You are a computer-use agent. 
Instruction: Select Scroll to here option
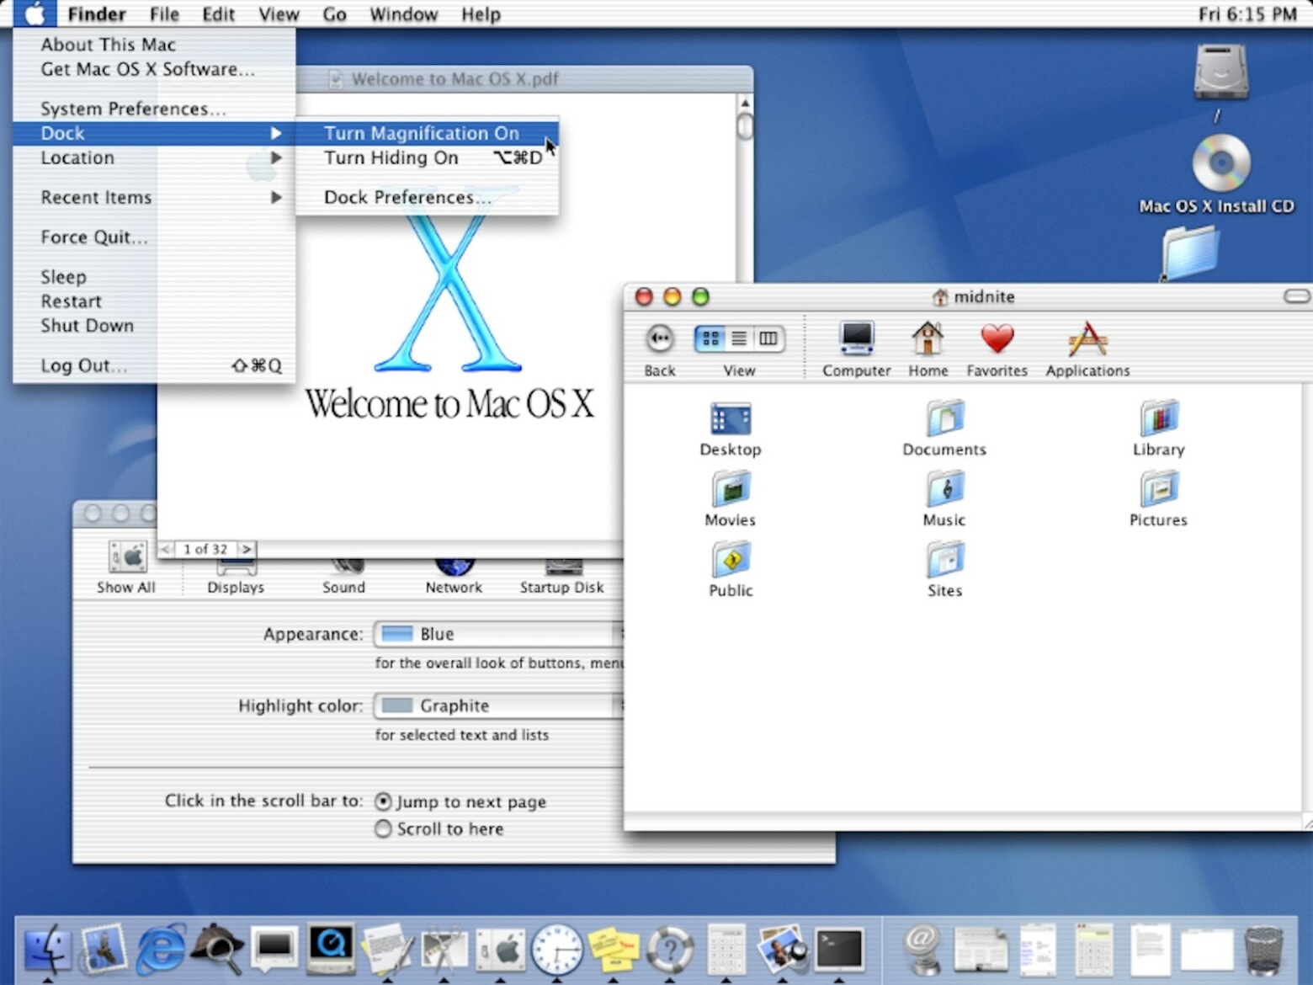pos(384,828)
